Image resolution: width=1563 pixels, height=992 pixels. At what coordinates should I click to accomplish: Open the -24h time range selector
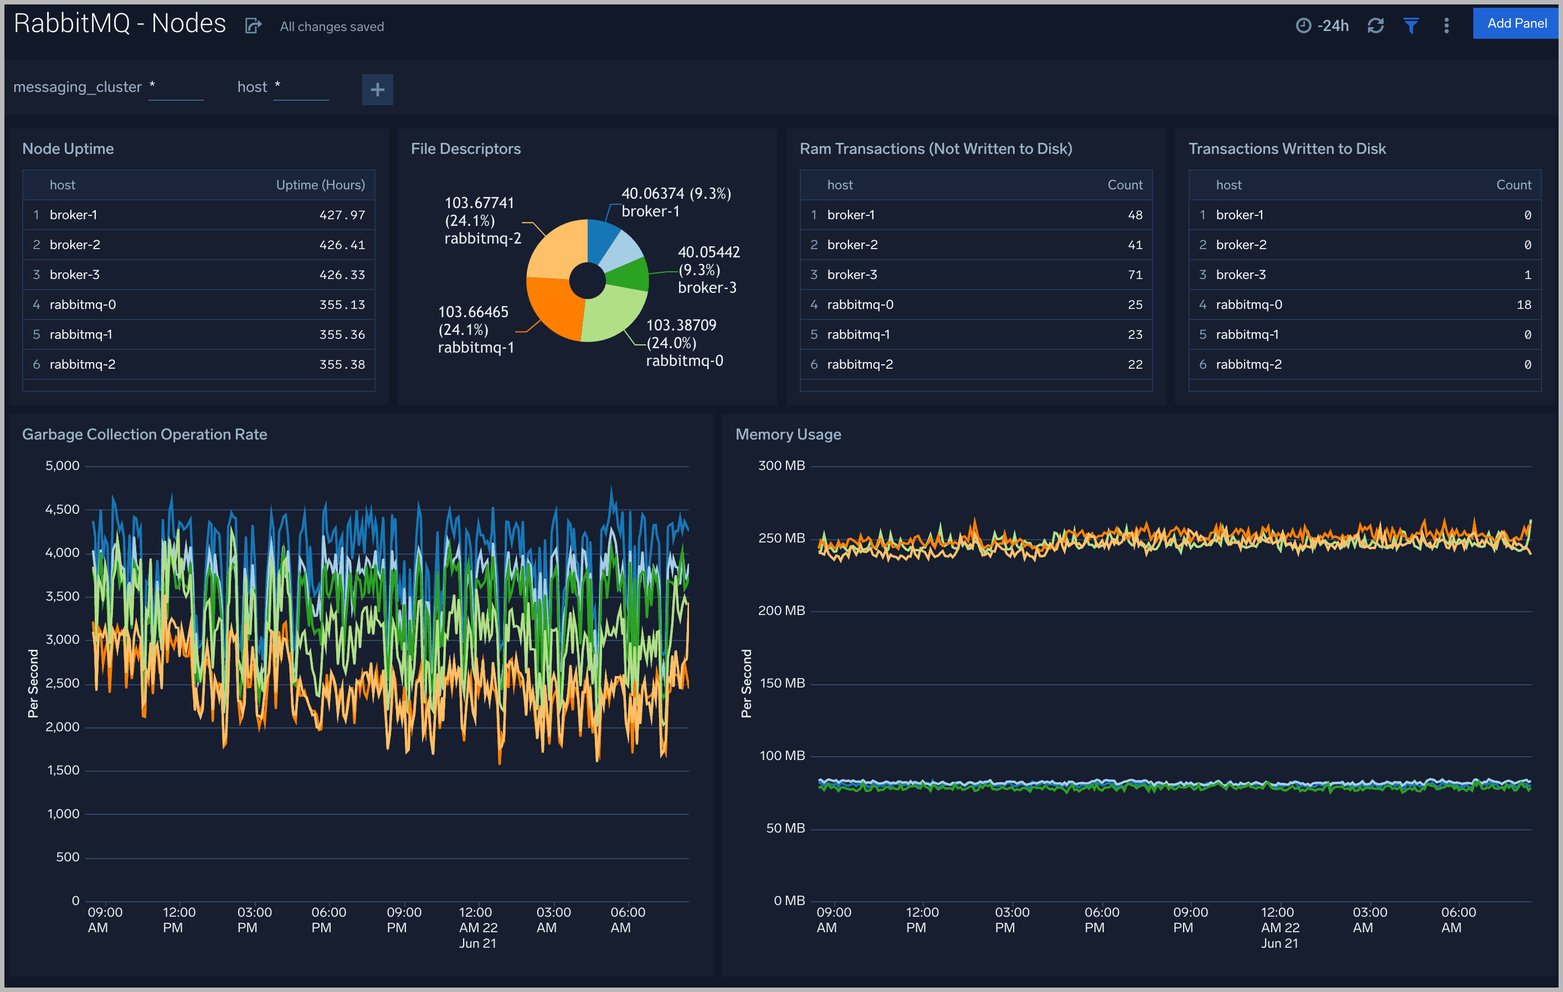(1331, 25)
